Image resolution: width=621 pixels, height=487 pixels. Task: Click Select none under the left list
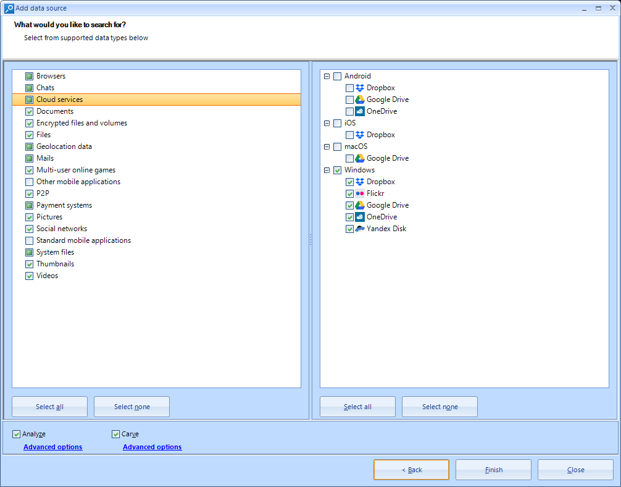coord(131,407)
